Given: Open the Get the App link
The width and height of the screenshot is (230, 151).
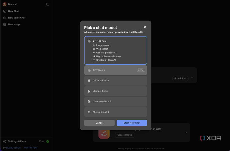Looking at the screenshot, I should click(30, 148).
